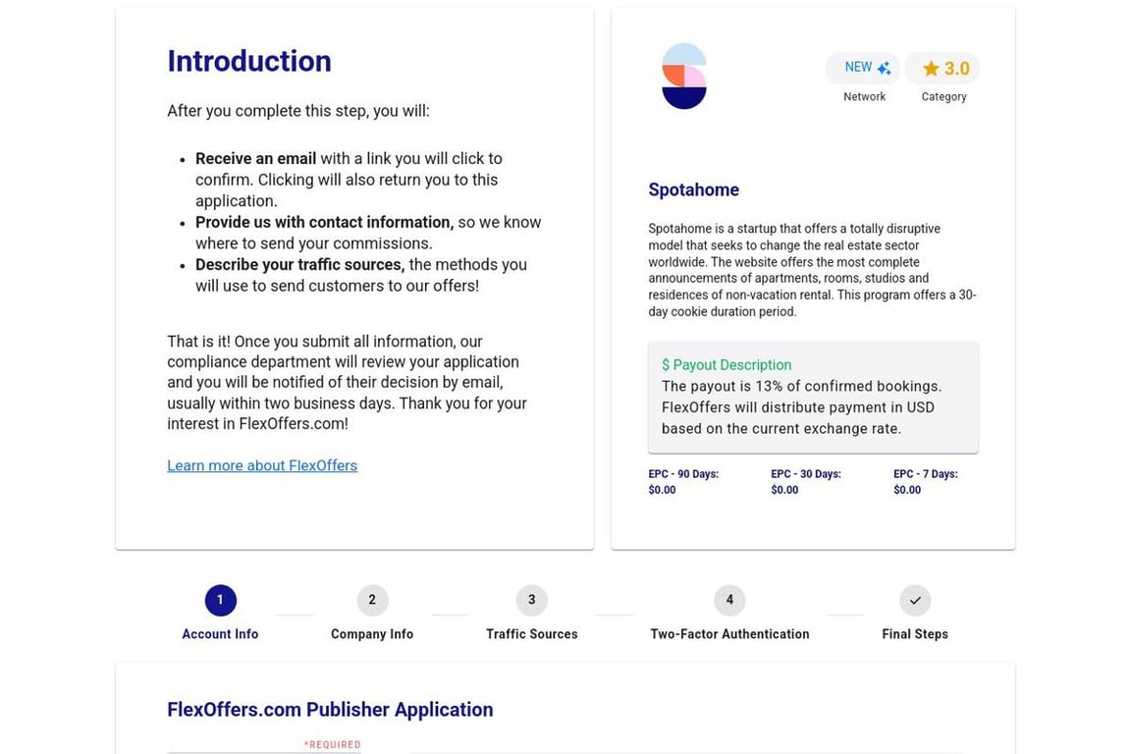Click the 13% payout description sentence

tap(801, 387)
